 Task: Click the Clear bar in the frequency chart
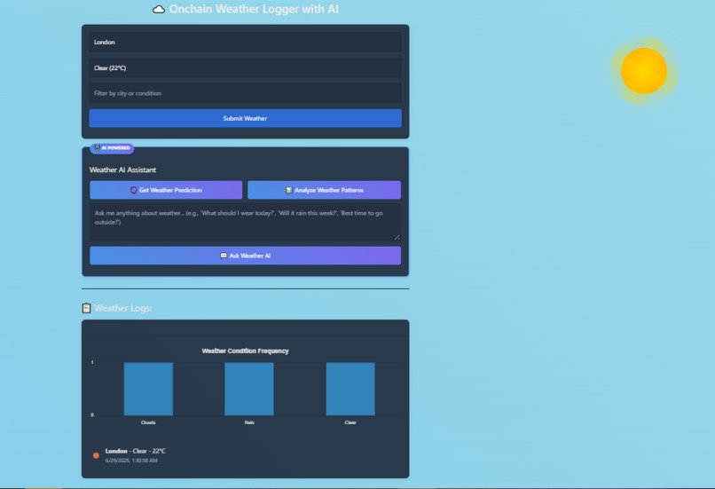[350, 389]
